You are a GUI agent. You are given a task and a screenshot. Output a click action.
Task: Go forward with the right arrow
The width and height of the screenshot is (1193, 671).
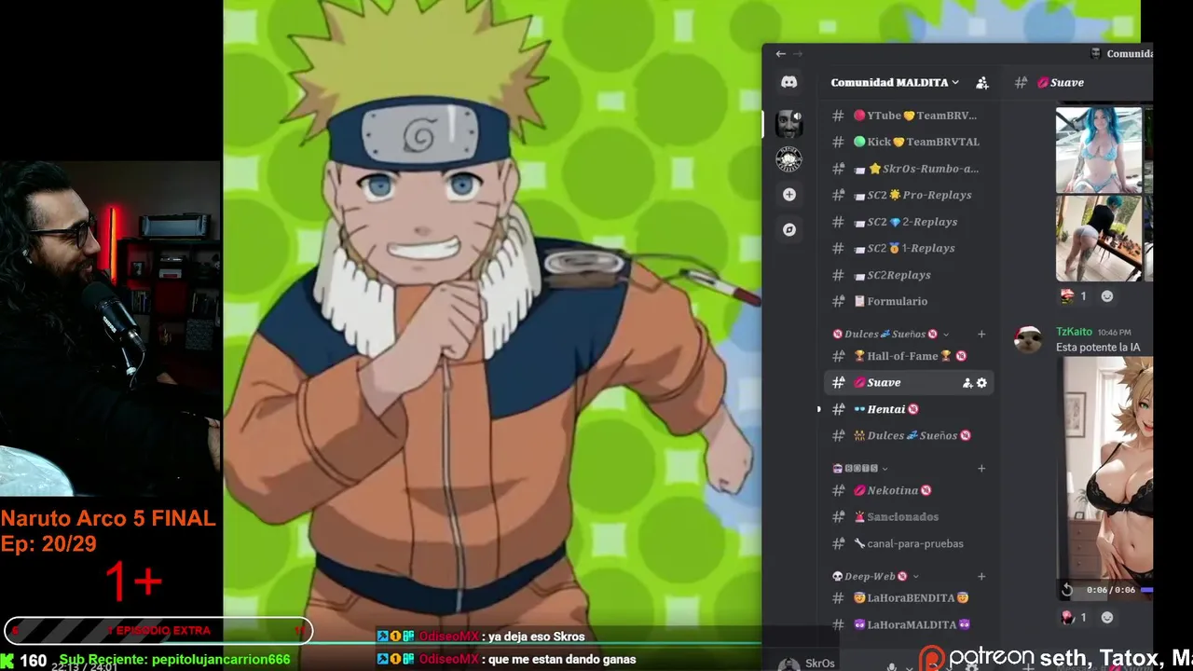[x=798, y=54]
